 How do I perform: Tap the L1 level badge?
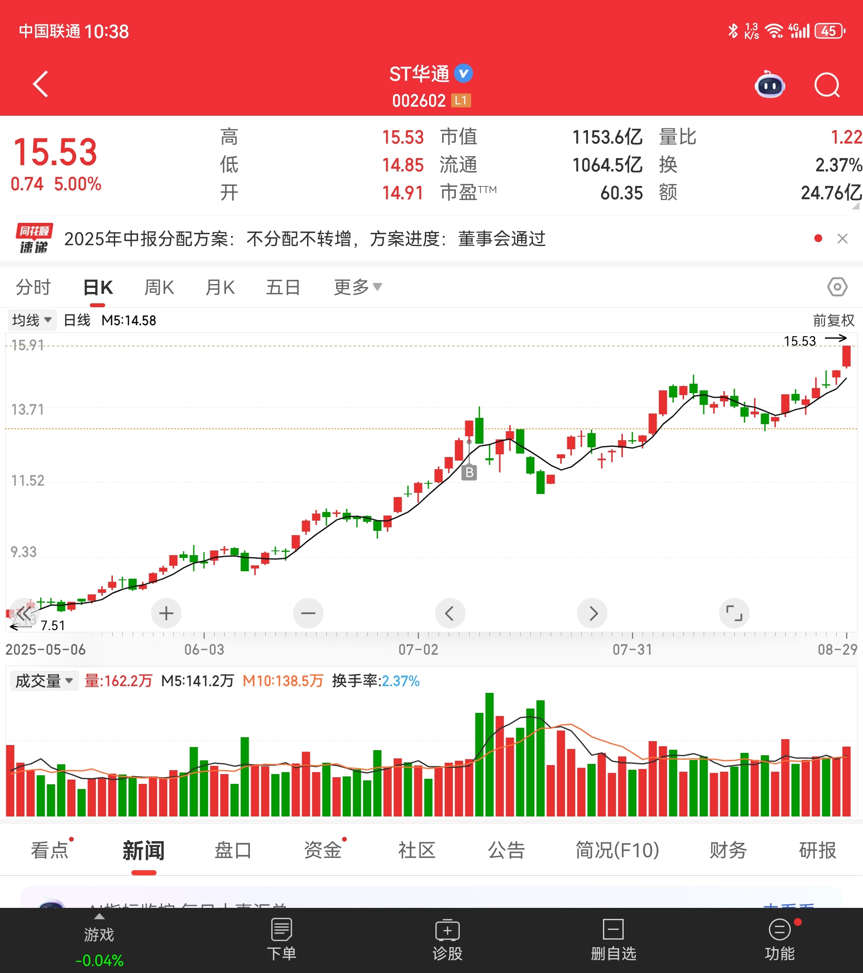461,100
